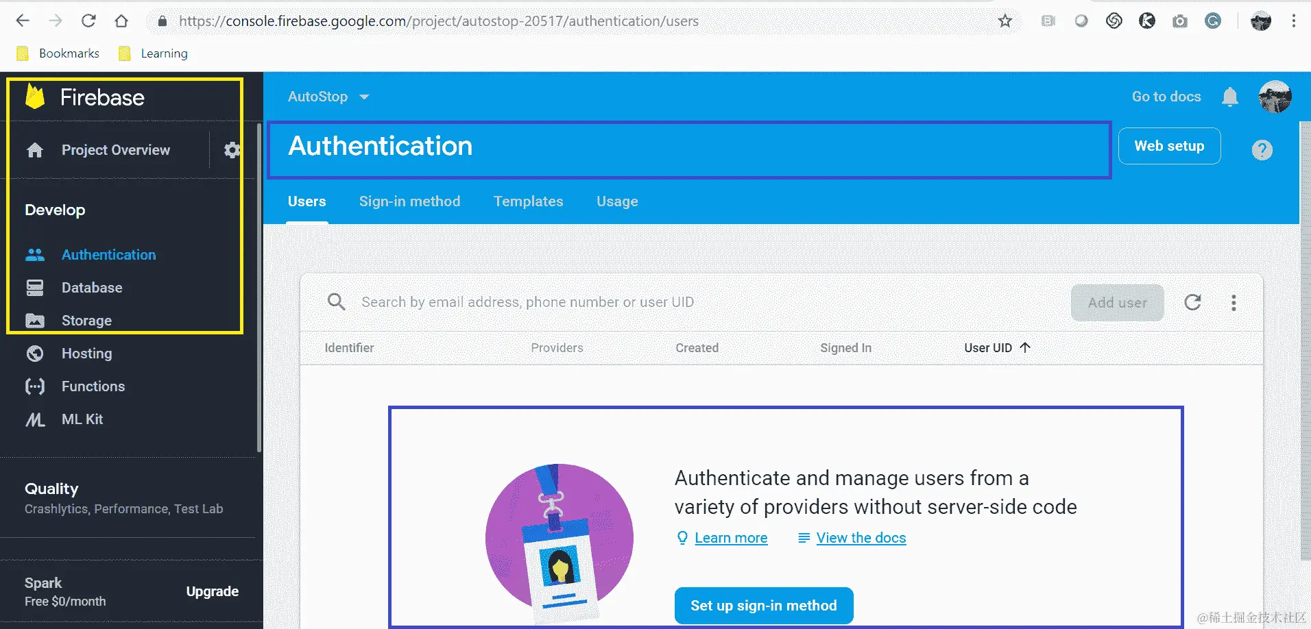Screen dimensions: 1311x629
Task: Open the Storage menu item
Action: tap(86, 321)
